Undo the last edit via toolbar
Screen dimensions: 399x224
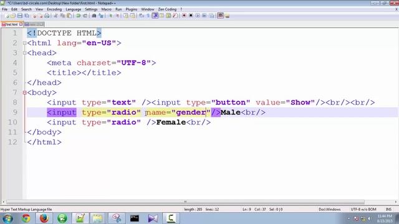click(78, 16)
